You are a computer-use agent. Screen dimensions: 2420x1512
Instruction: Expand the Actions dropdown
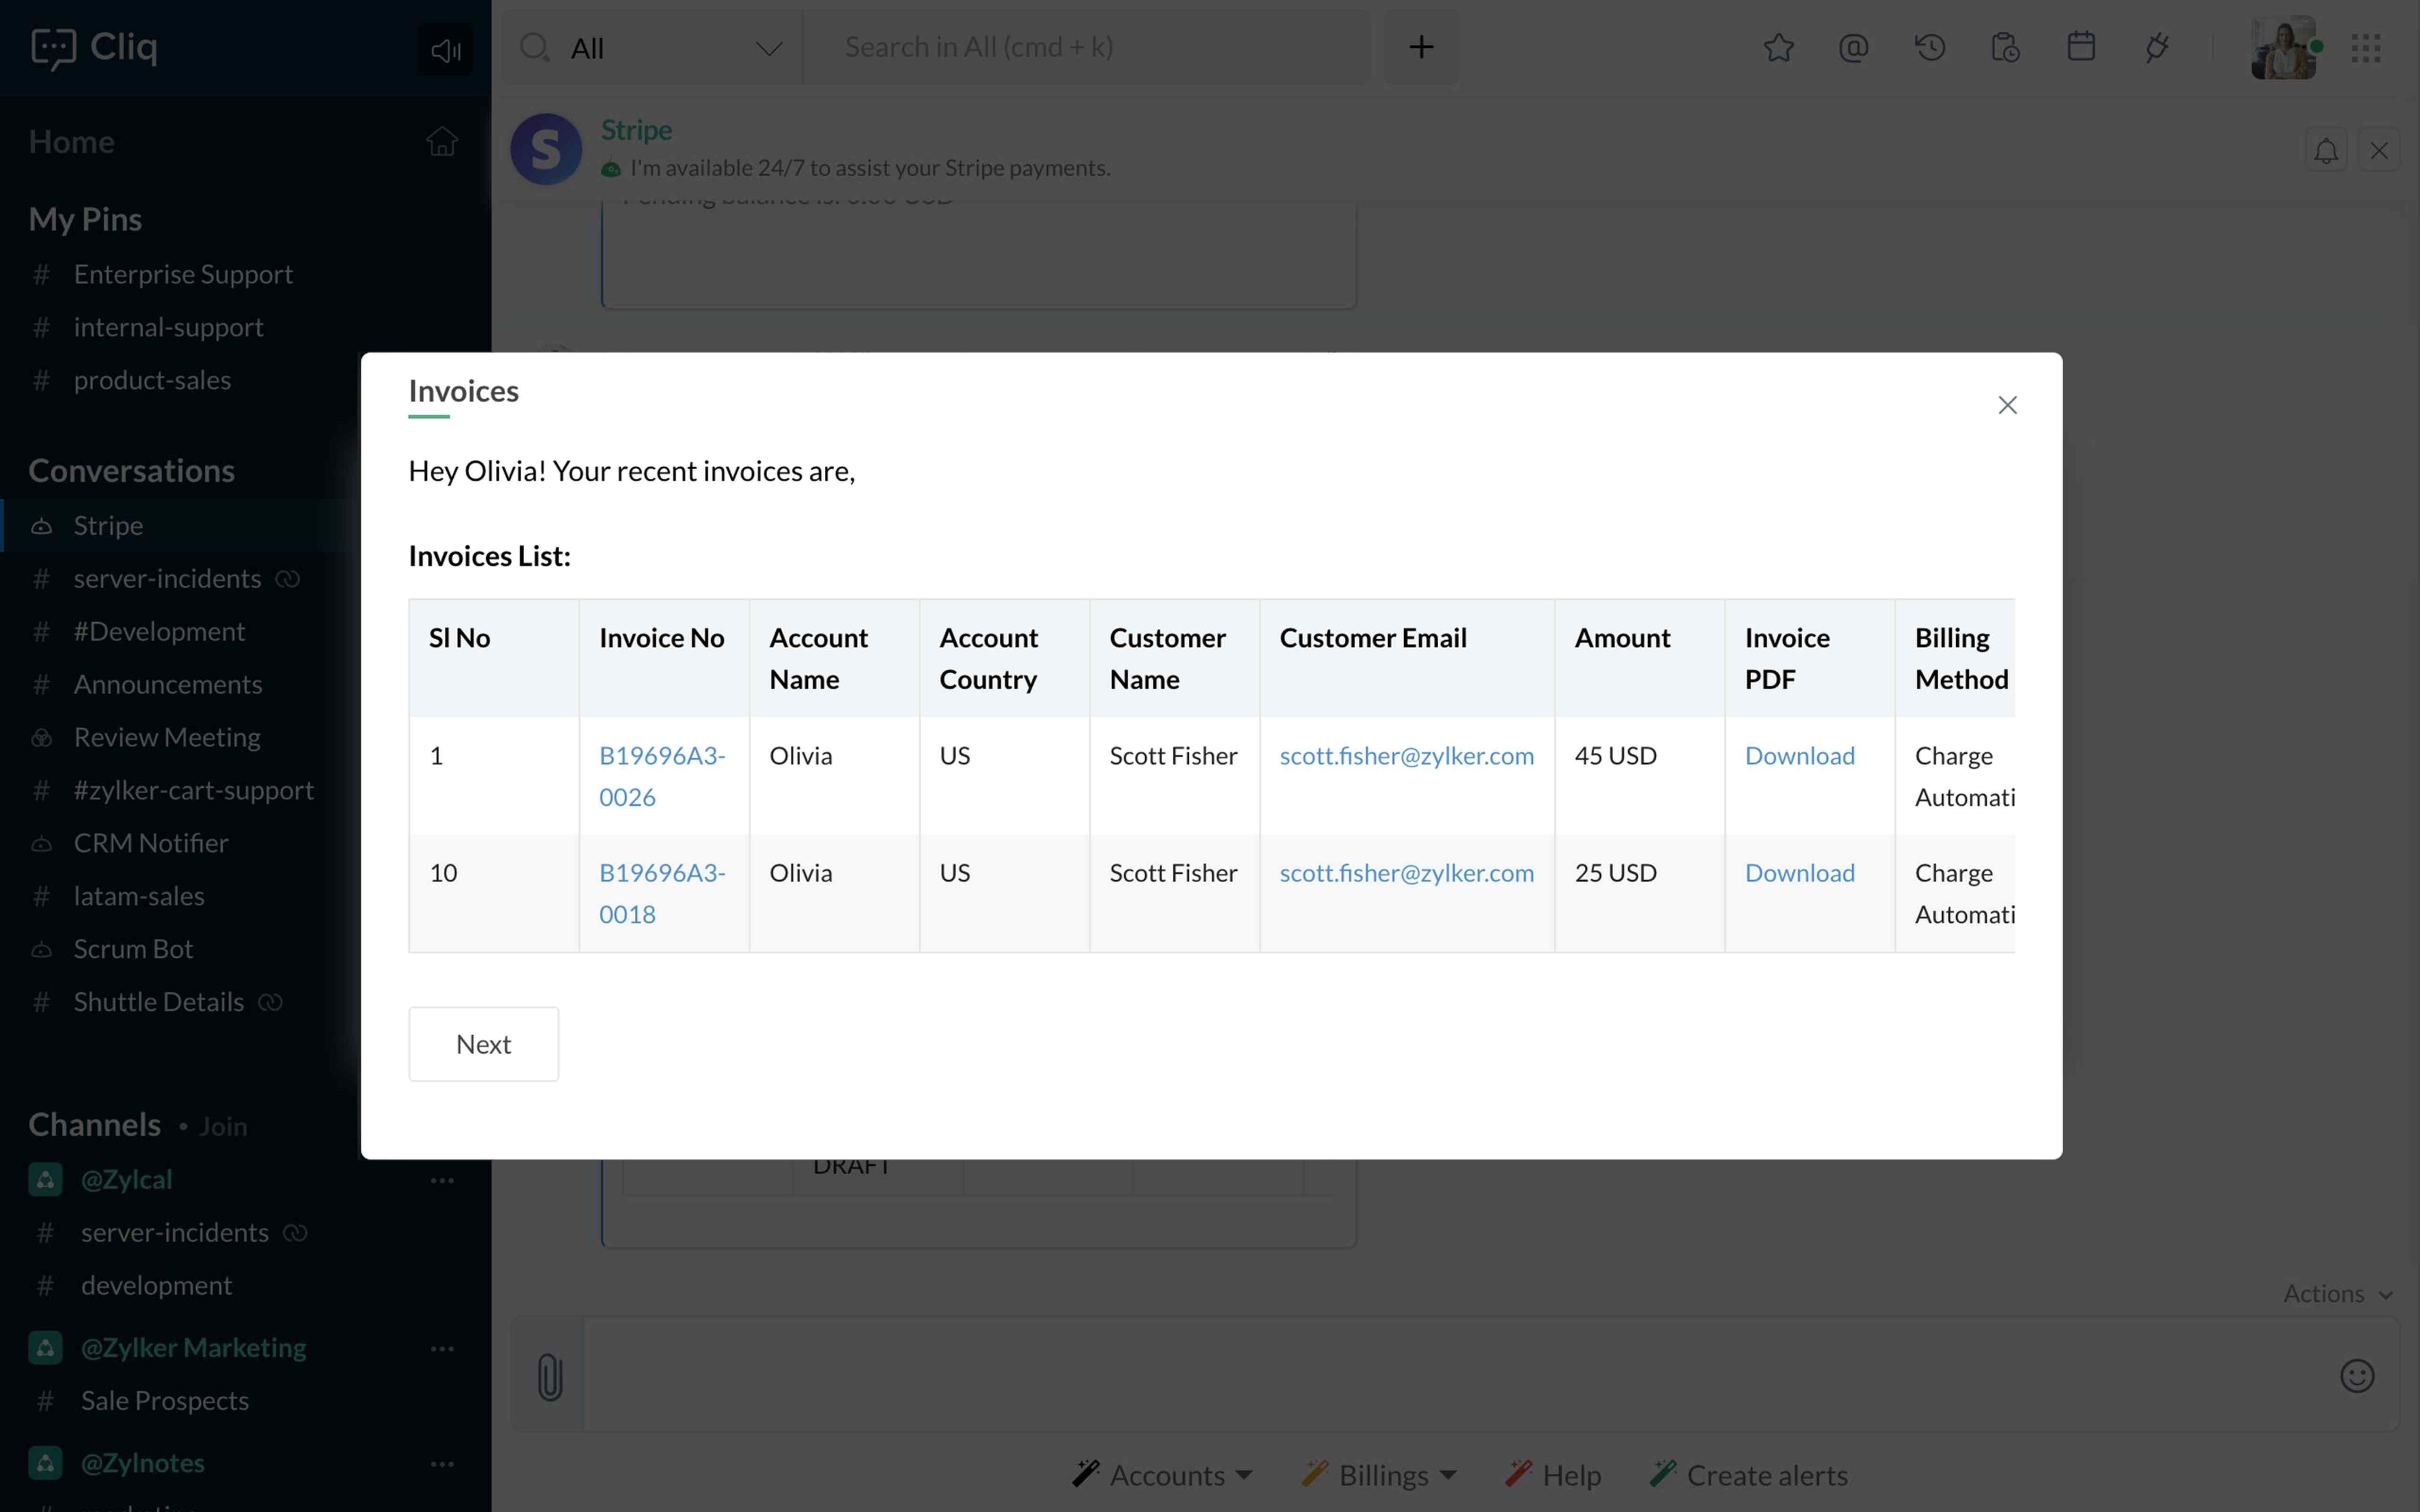[2338, 1294]
